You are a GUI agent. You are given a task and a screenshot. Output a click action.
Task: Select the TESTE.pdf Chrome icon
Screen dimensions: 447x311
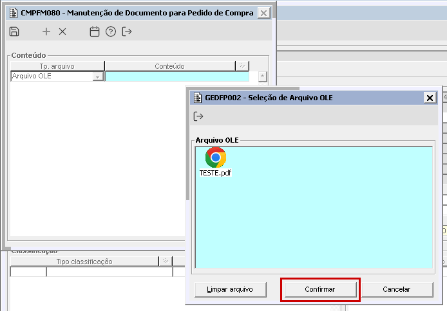[216, 157]
